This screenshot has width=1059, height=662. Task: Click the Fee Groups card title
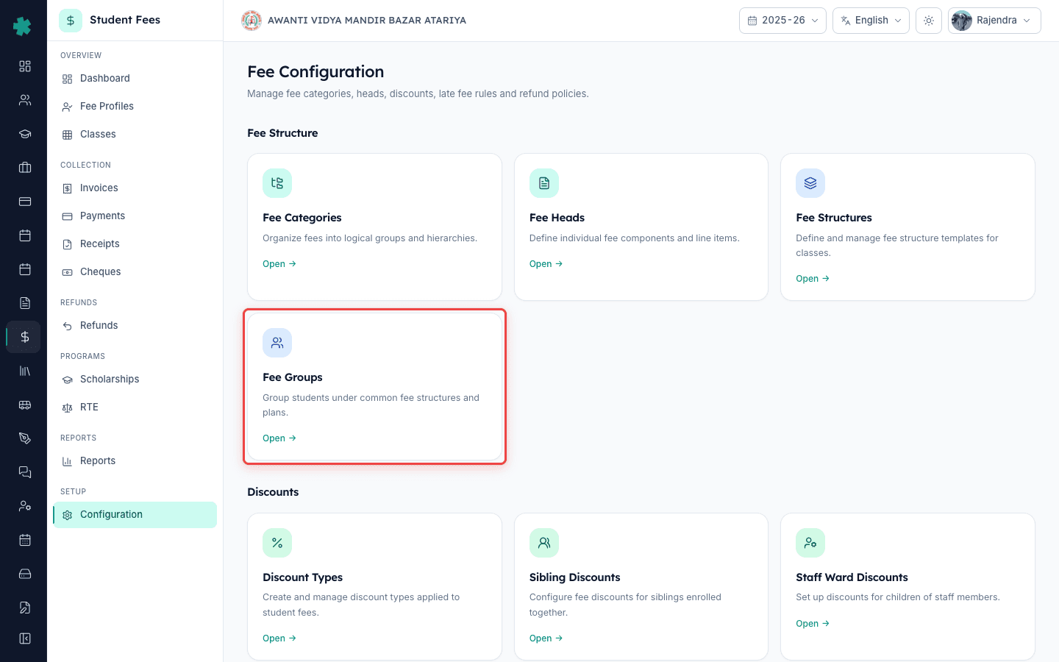293,377
